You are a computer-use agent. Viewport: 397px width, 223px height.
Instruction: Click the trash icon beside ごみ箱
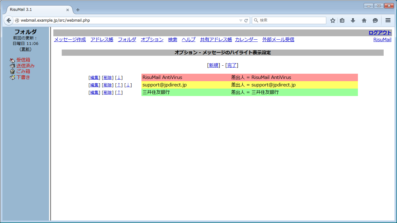point(12,72)
